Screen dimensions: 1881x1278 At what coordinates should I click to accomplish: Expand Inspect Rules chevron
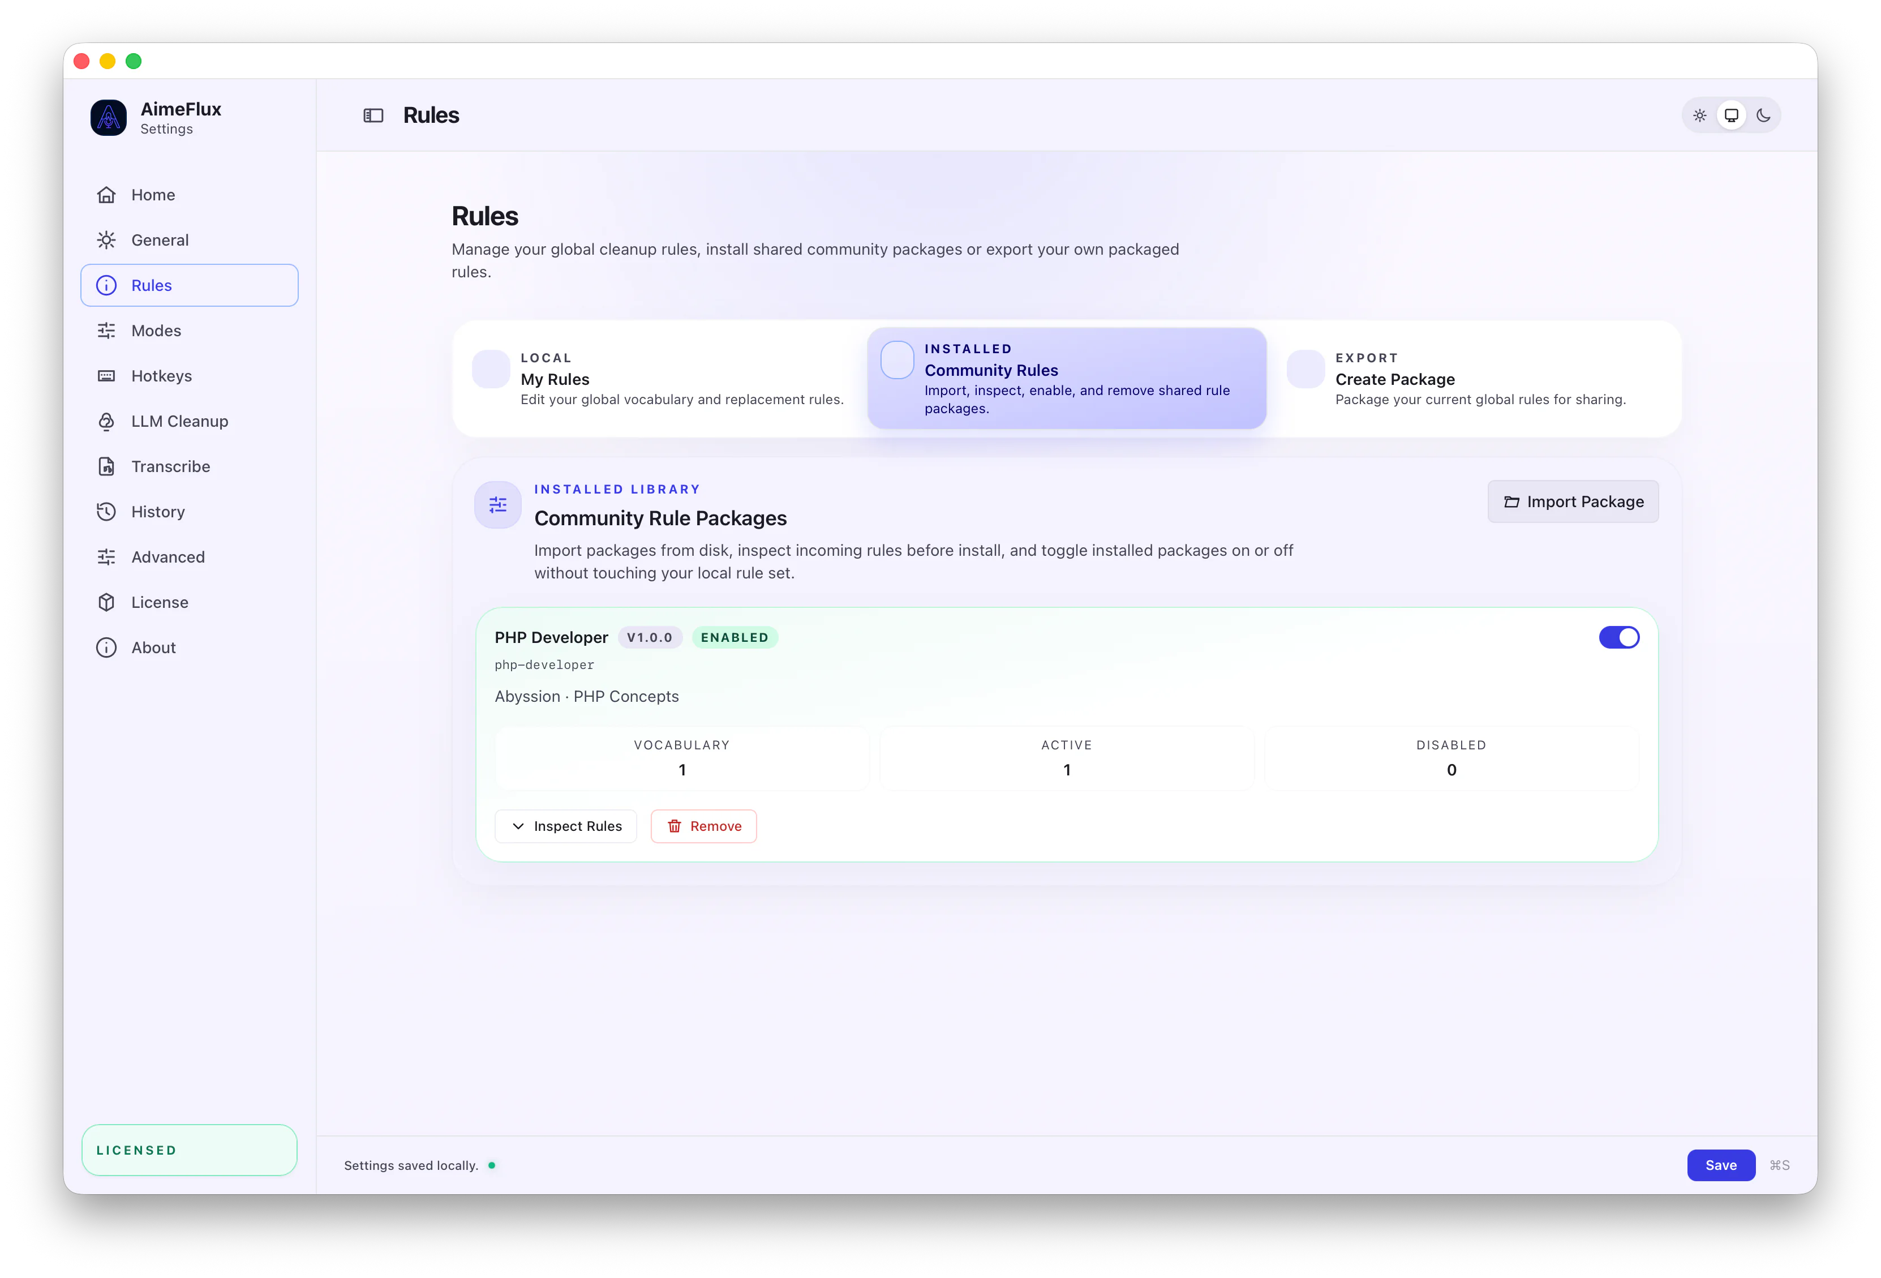point(518,826)
